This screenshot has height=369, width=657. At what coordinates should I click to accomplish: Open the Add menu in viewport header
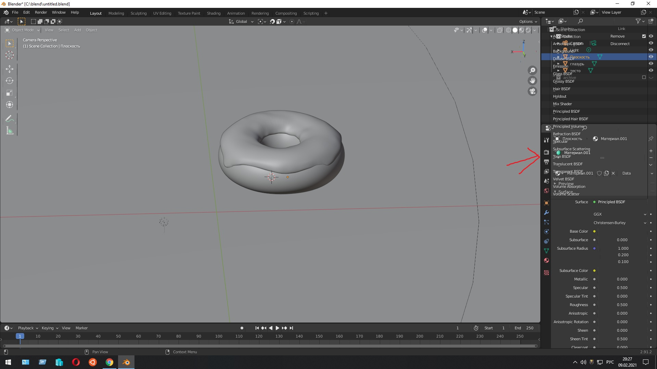coord(78,30)
